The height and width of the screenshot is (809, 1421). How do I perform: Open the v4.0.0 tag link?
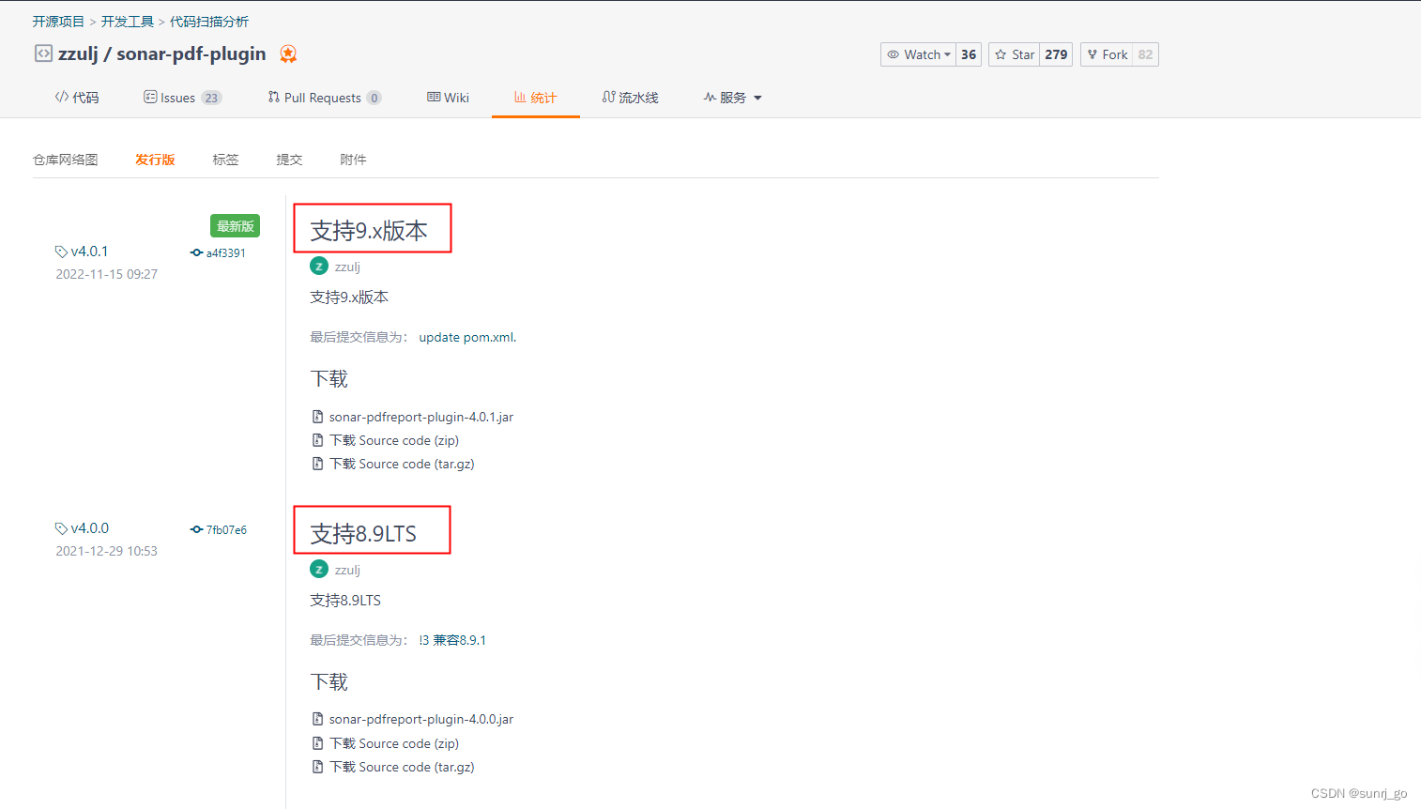[89, 528]
